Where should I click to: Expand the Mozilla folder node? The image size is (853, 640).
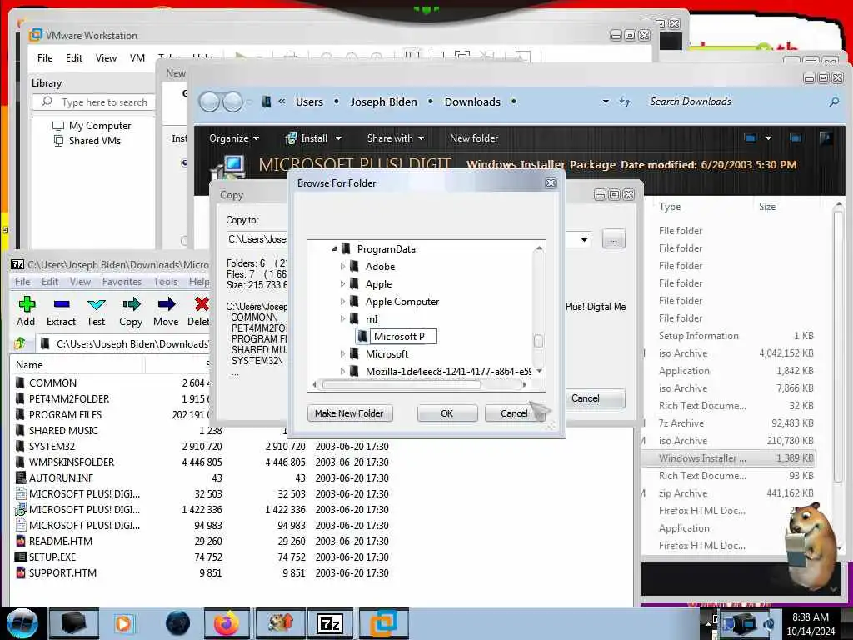[x=342, y=371]
